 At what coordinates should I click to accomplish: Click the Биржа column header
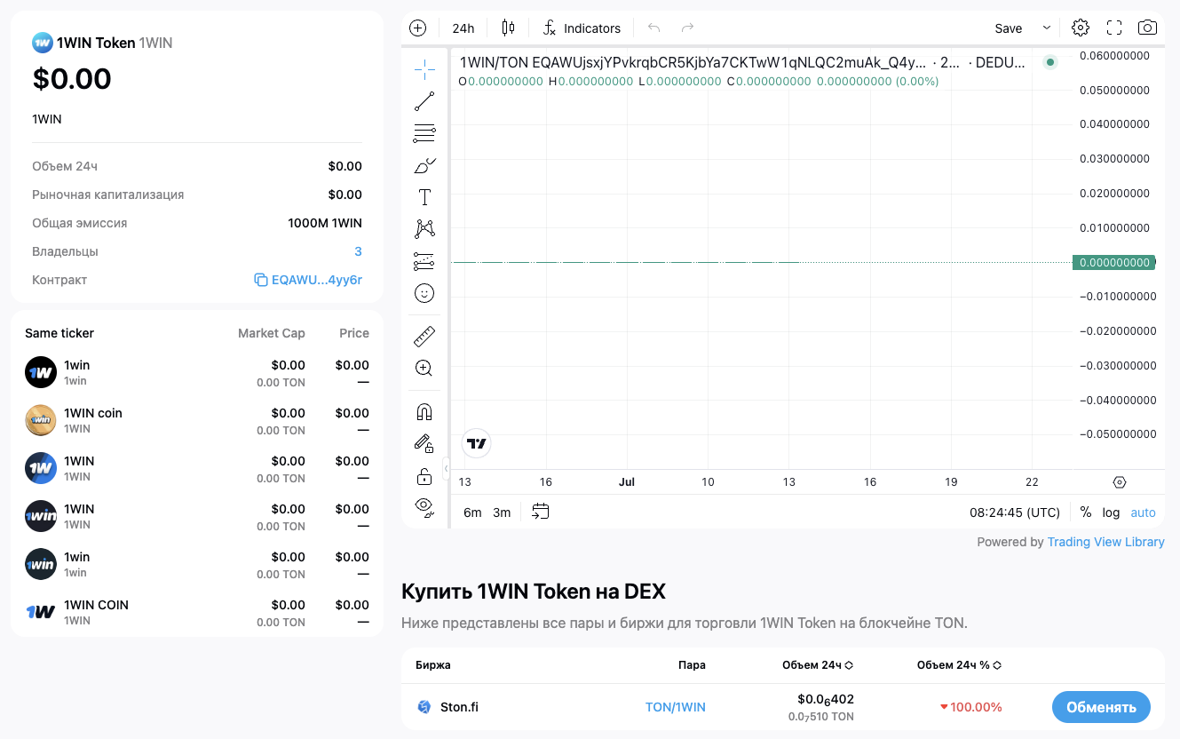click(433, 665)
